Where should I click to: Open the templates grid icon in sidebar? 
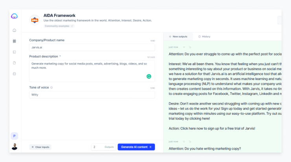point(14,41)
